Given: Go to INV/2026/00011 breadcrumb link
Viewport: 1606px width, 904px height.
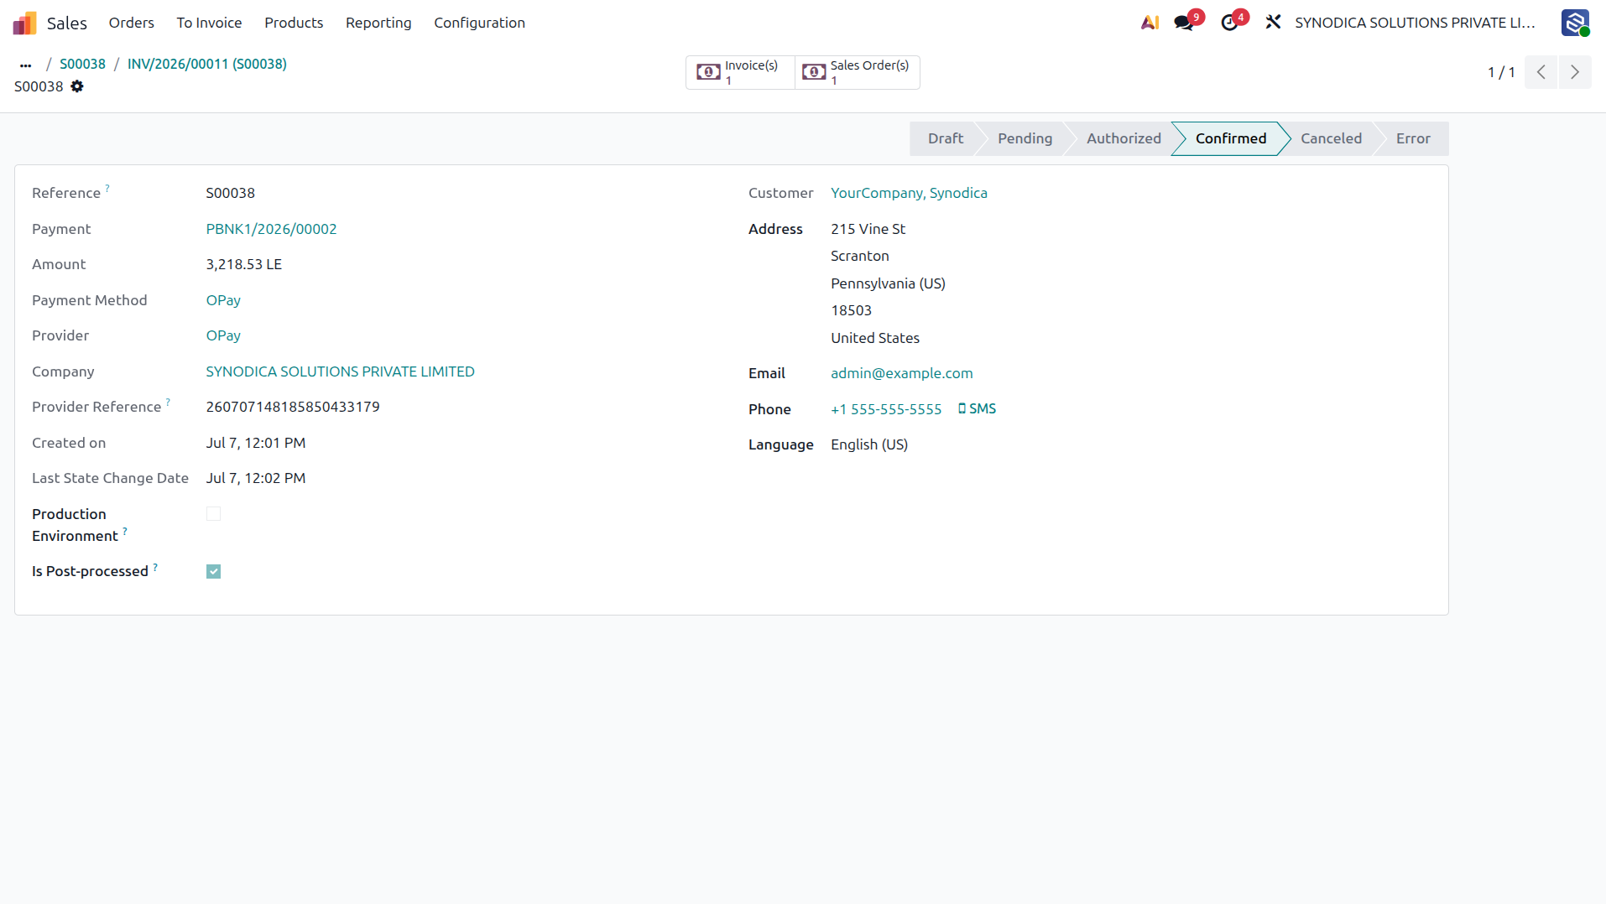Looking at the screenshot, I should tap(207, 64).
